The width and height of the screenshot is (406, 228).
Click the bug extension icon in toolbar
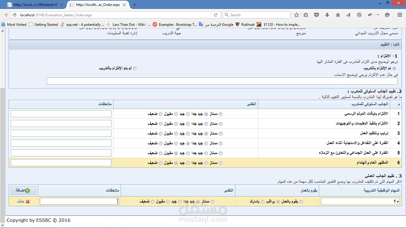point(370,15)
